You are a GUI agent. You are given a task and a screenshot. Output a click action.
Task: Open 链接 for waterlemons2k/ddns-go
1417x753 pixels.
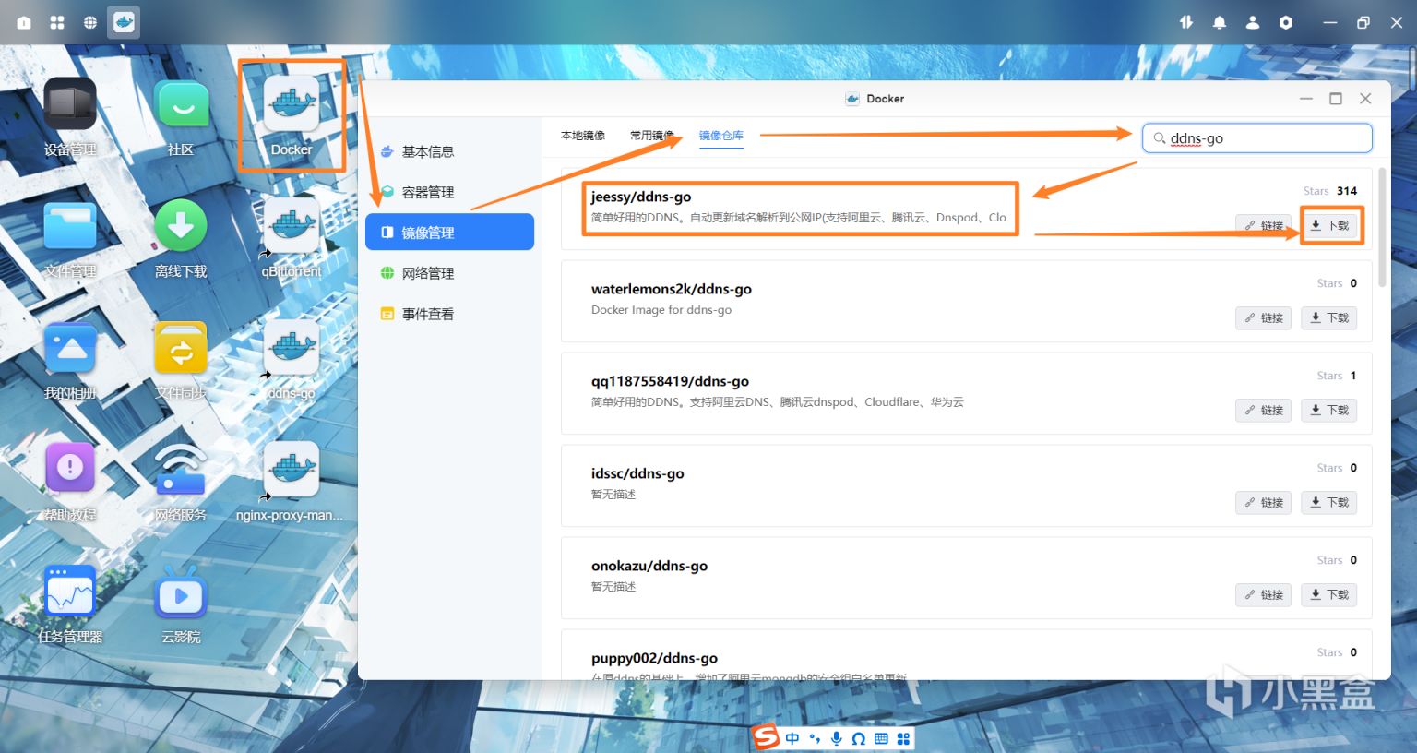[x=1263, y=317]
